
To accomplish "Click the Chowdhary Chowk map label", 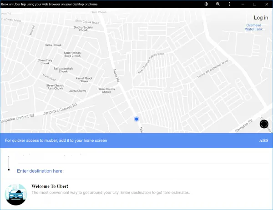I will pos(45,62).
